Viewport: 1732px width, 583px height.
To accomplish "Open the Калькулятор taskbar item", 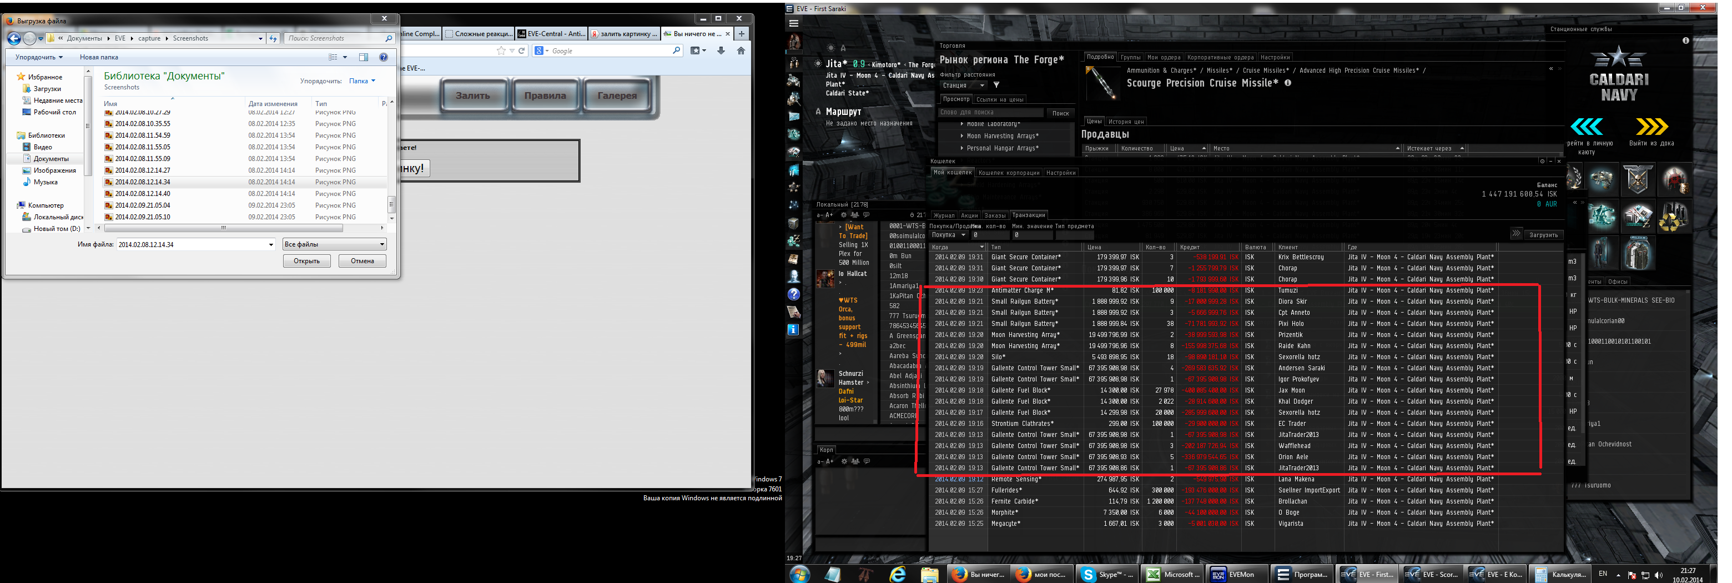I will pos(1560,574).
